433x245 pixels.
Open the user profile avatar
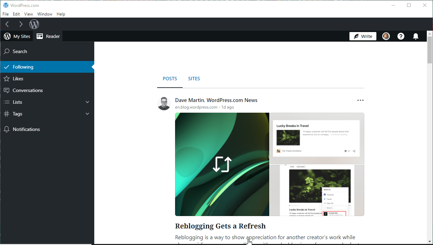(386, 36)
